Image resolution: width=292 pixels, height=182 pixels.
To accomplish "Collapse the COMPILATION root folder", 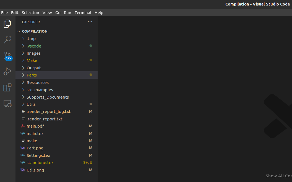I will click(19, 31).
